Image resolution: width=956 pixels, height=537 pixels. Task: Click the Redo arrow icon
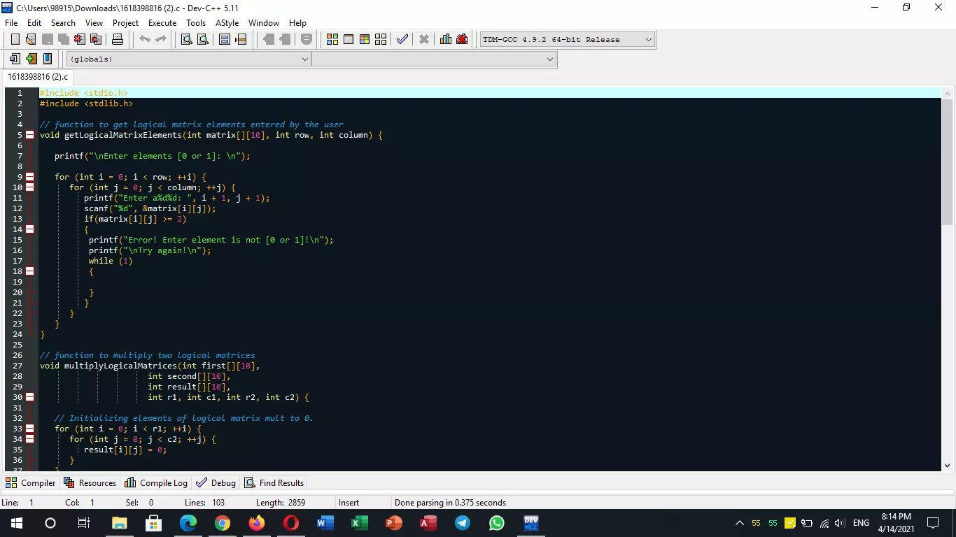click(x=161, y=39)
